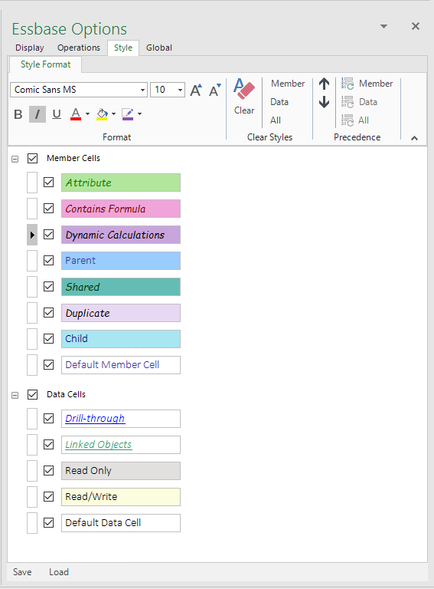
Task: Toggle Read Only style checkbox
Action: coord(49,471)
